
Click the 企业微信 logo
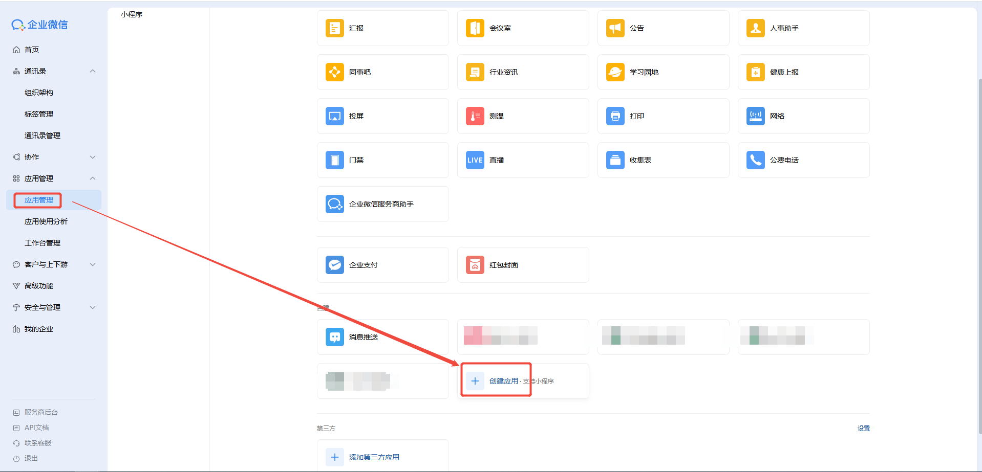click(x=39, y=25)
